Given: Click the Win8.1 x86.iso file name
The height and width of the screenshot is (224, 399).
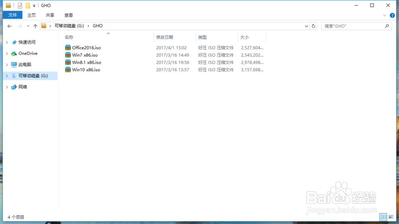Looking at the screenshot, I should coord(87,62).
